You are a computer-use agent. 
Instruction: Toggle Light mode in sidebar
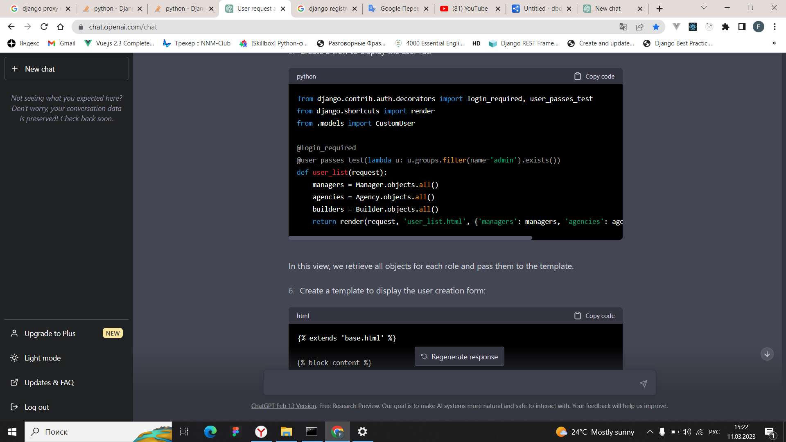click(x=43, y=358)
